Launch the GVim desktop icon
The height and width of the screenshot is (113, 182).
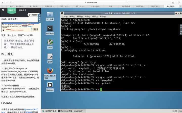click(x=50, y=44)
